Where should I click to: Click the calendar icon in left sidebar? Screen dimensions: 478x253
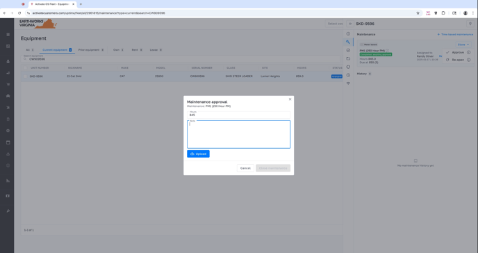(x=8, y=142)
